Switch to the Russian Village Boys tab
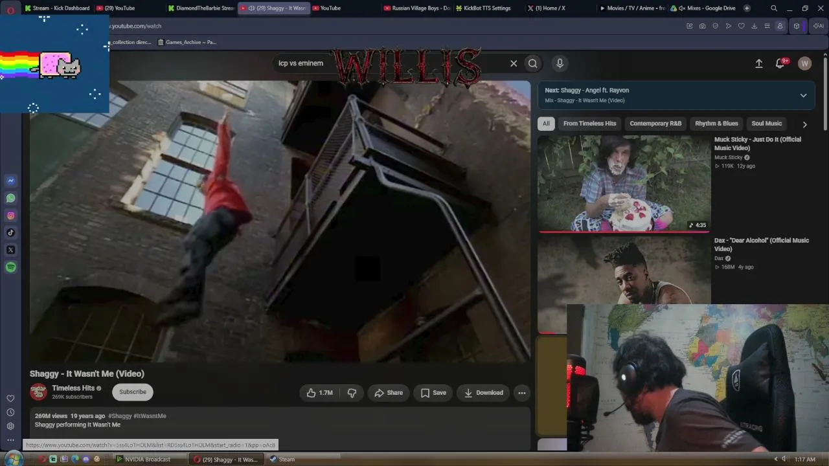Screen dimensions: 829x466 pos(416,8)
